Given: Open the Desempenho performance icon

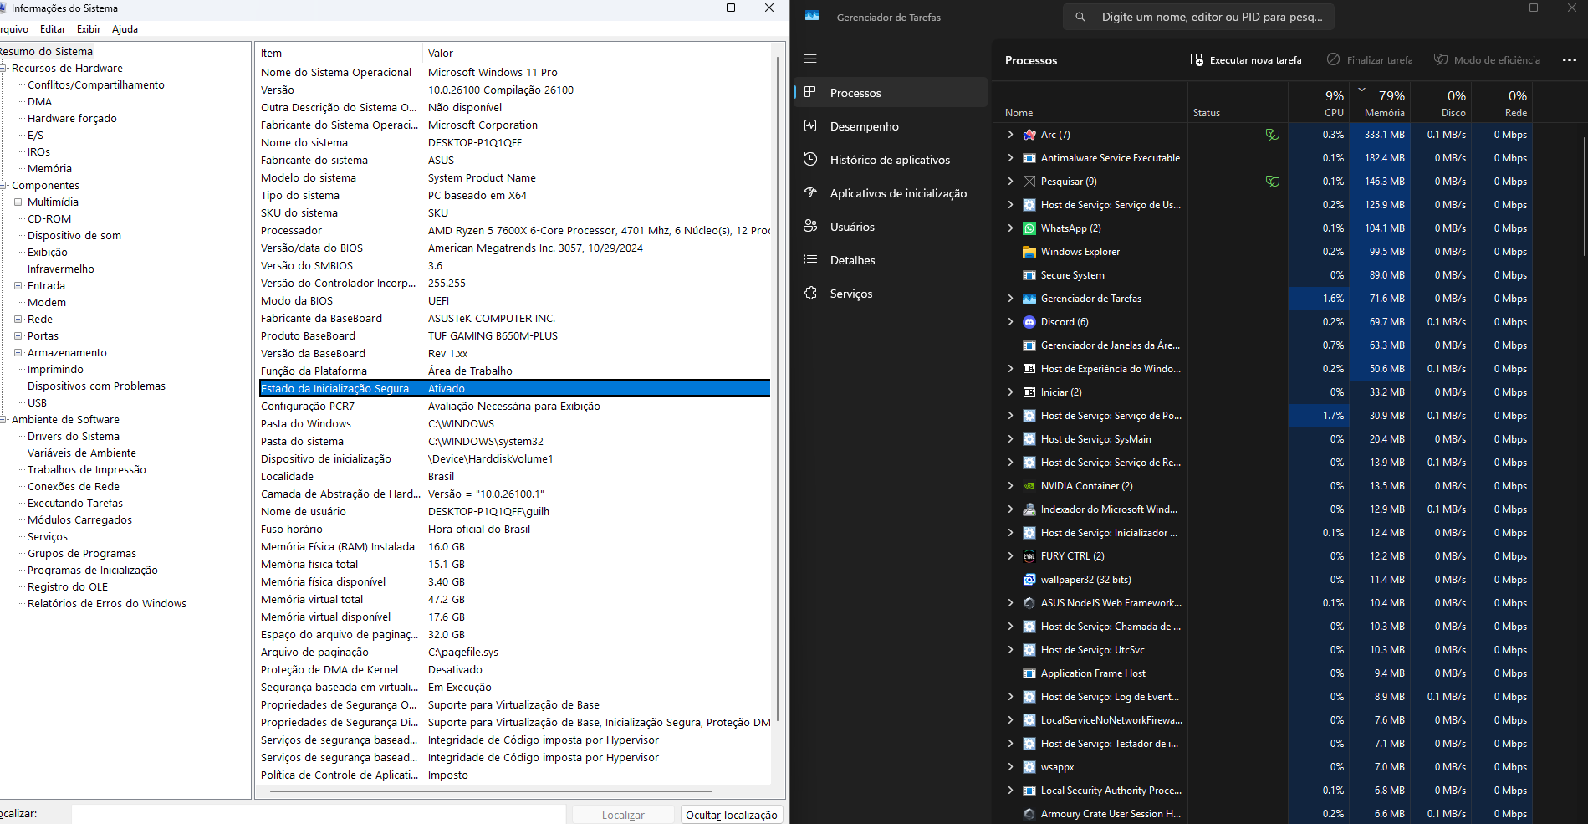Looking at the screenshot, I should [809, 125].
